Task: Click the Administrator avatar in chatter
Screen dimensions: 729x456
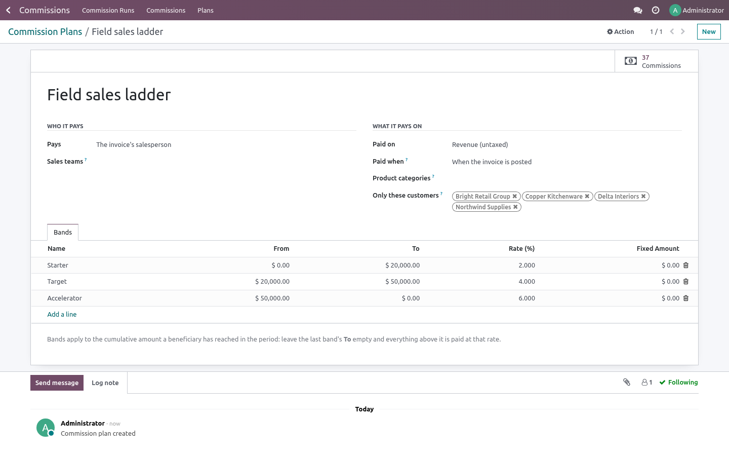Action: [46, 428]
